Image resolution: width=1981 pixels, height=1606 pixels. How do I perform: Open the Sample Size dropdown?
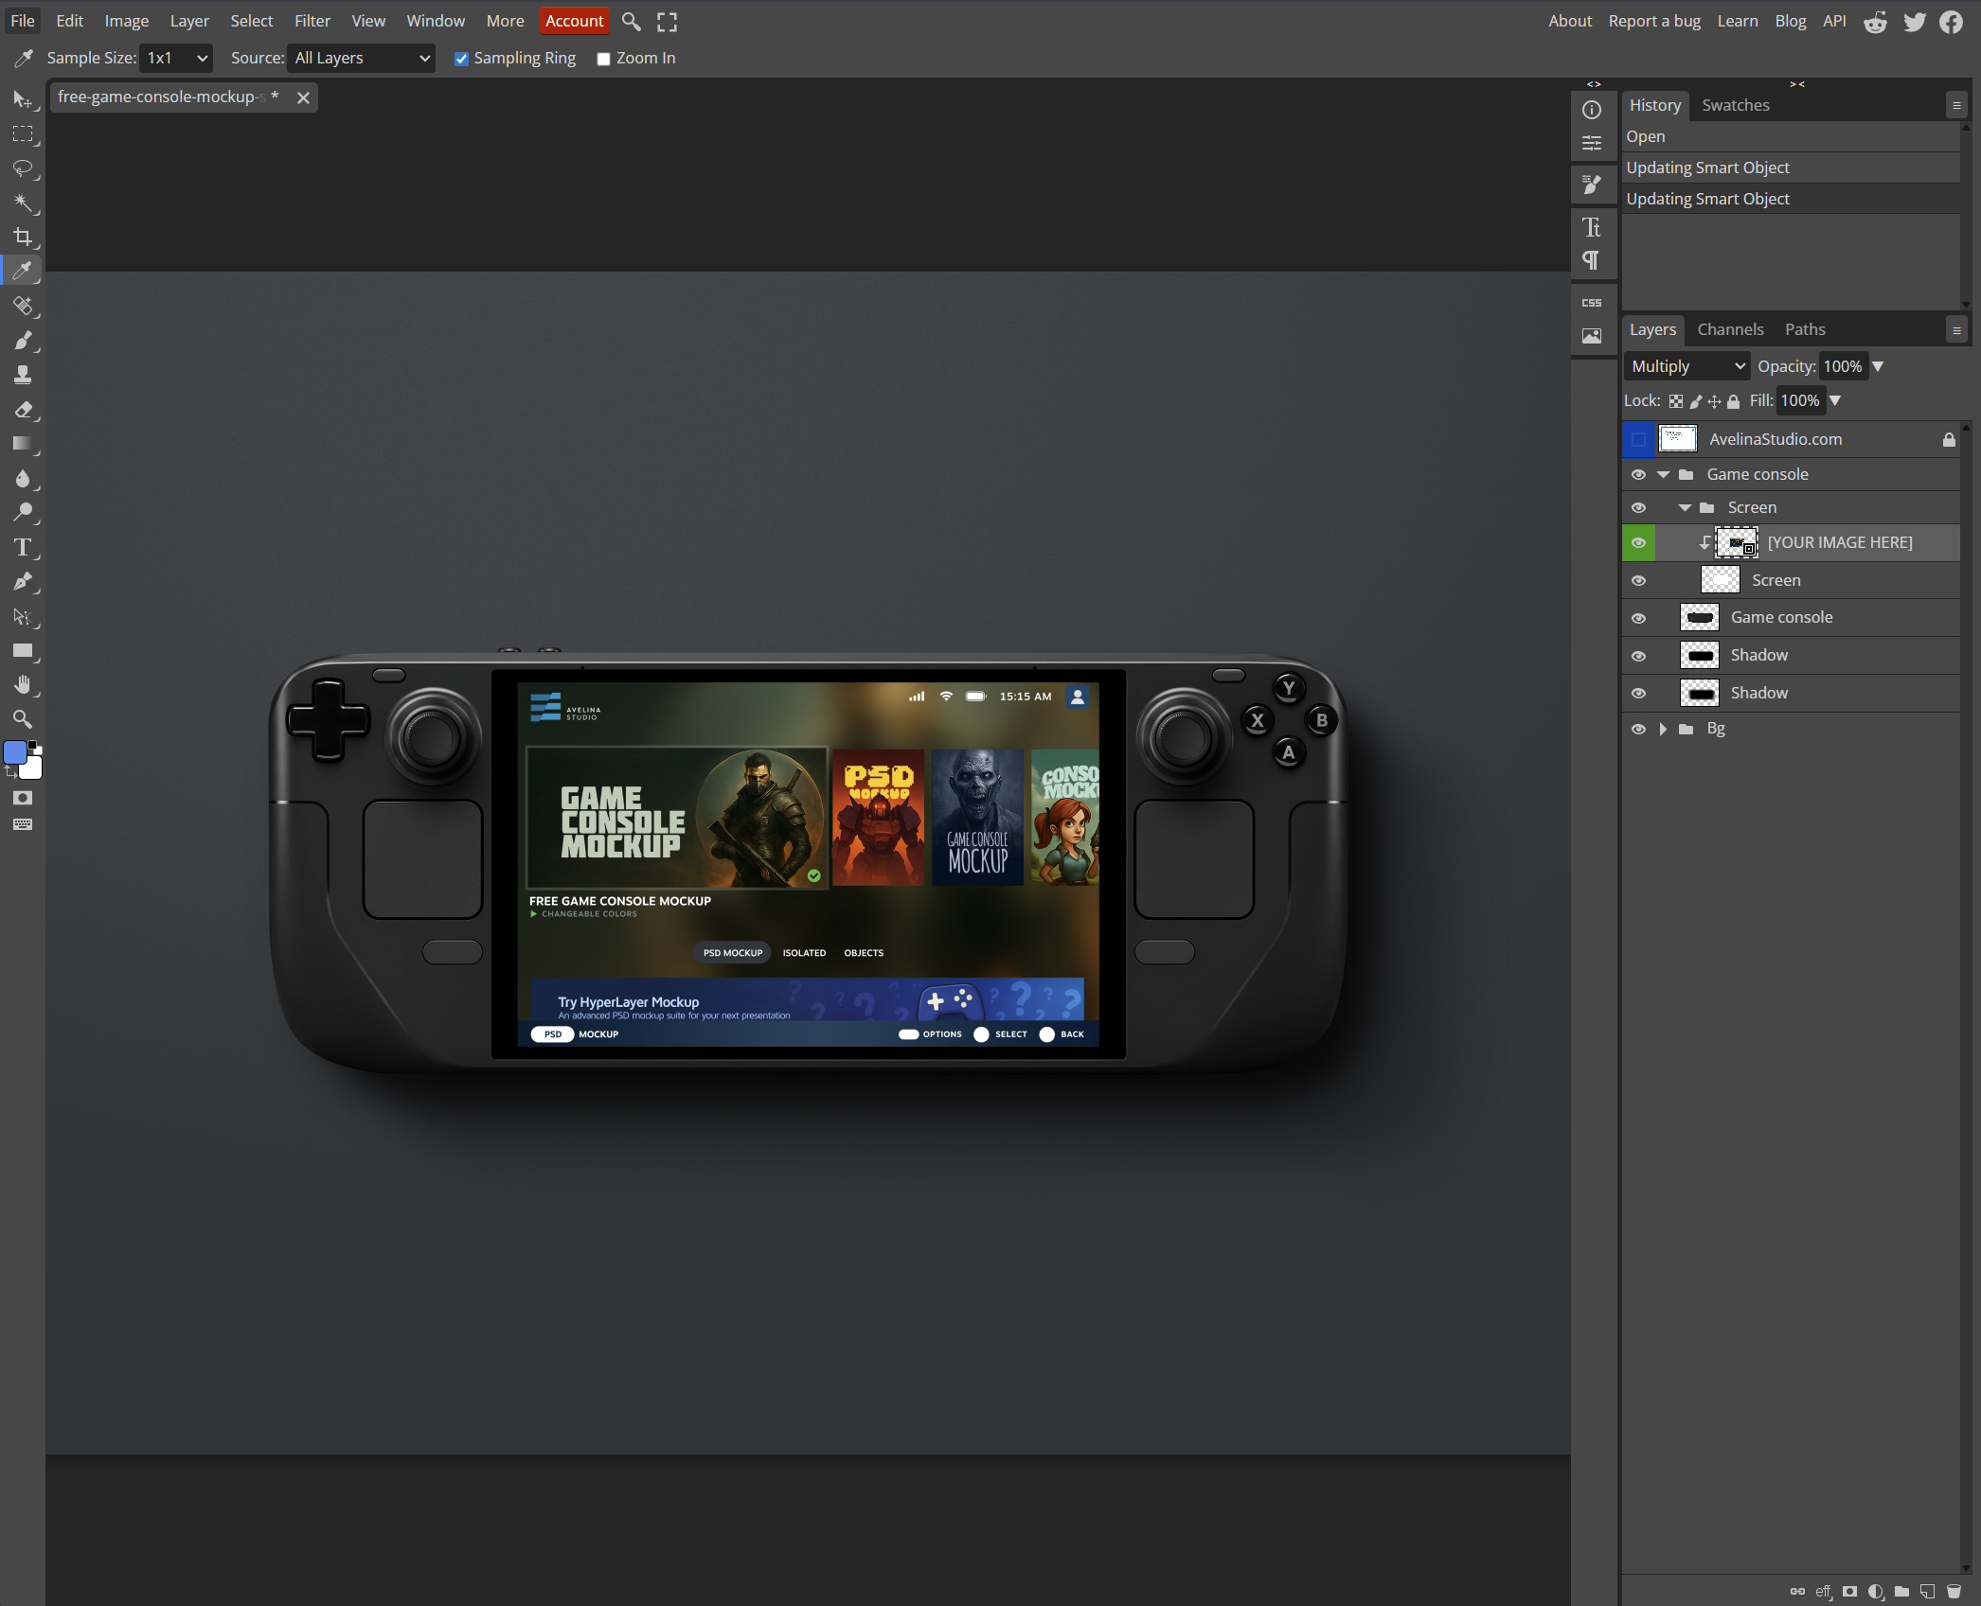176,59
